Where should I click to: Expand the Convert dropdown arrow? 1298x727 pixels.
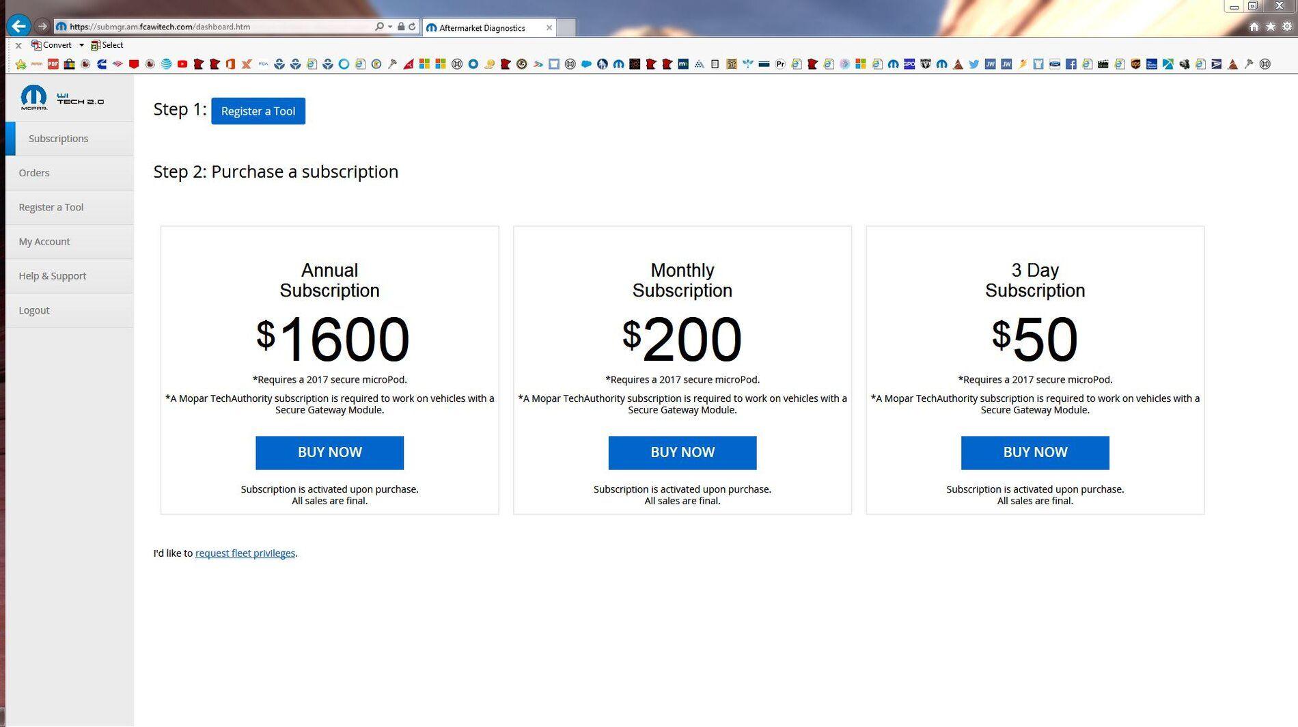pos(81,45)
